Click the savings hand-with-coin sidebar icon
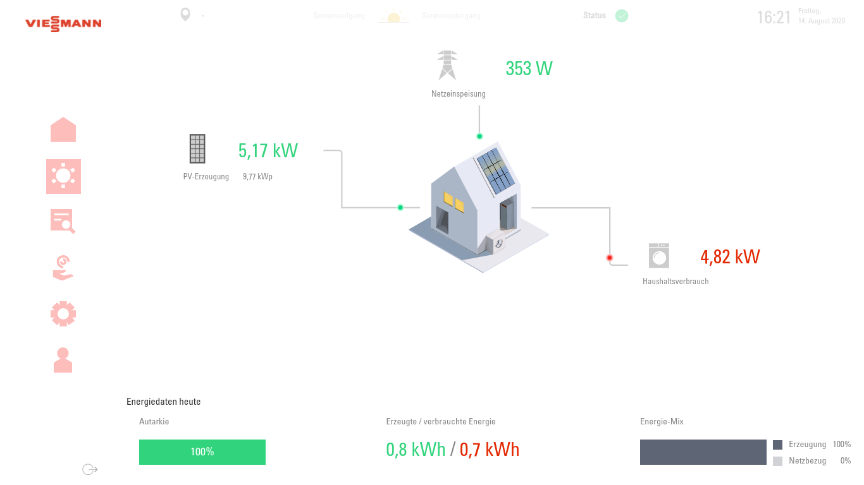 tap(63, 267)
